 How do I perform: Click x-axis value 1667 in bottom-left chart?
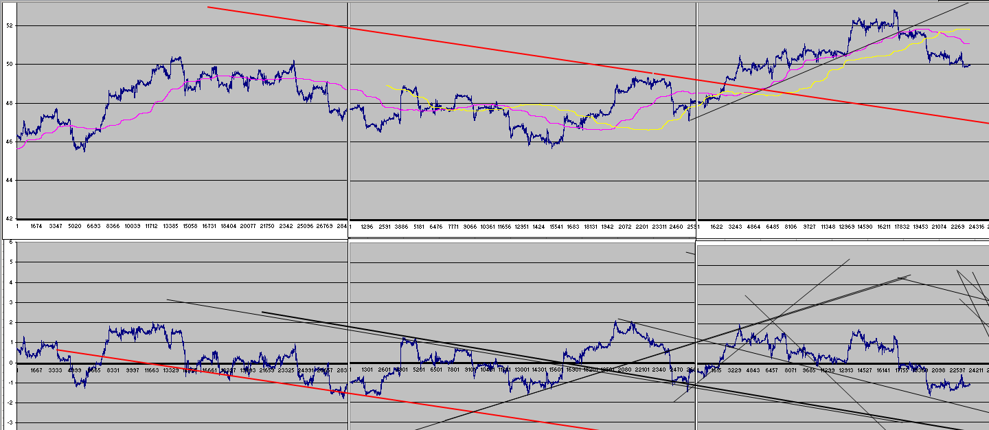tap(36, 370)
